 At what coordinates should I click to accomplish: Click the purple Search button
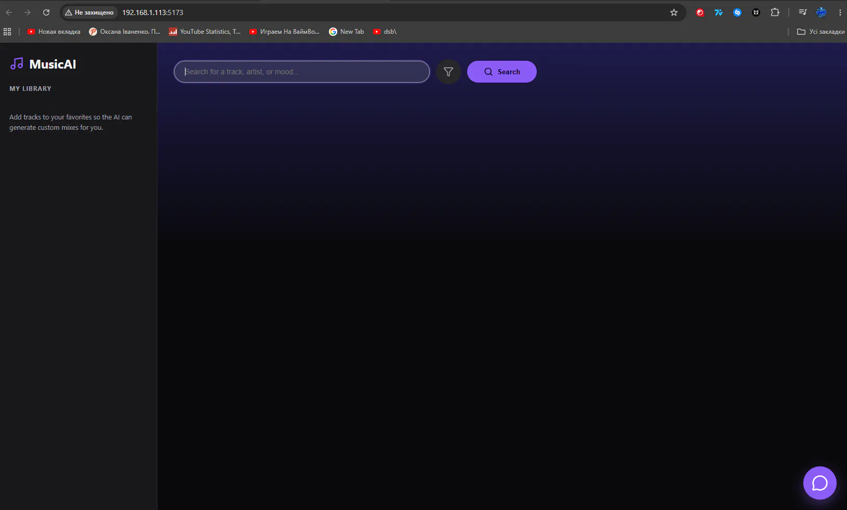(501, 72)
